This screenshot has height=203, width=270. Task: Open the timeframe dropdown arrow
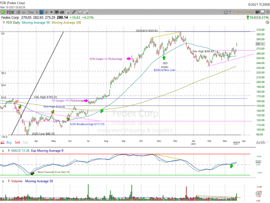tap(52, 12)
